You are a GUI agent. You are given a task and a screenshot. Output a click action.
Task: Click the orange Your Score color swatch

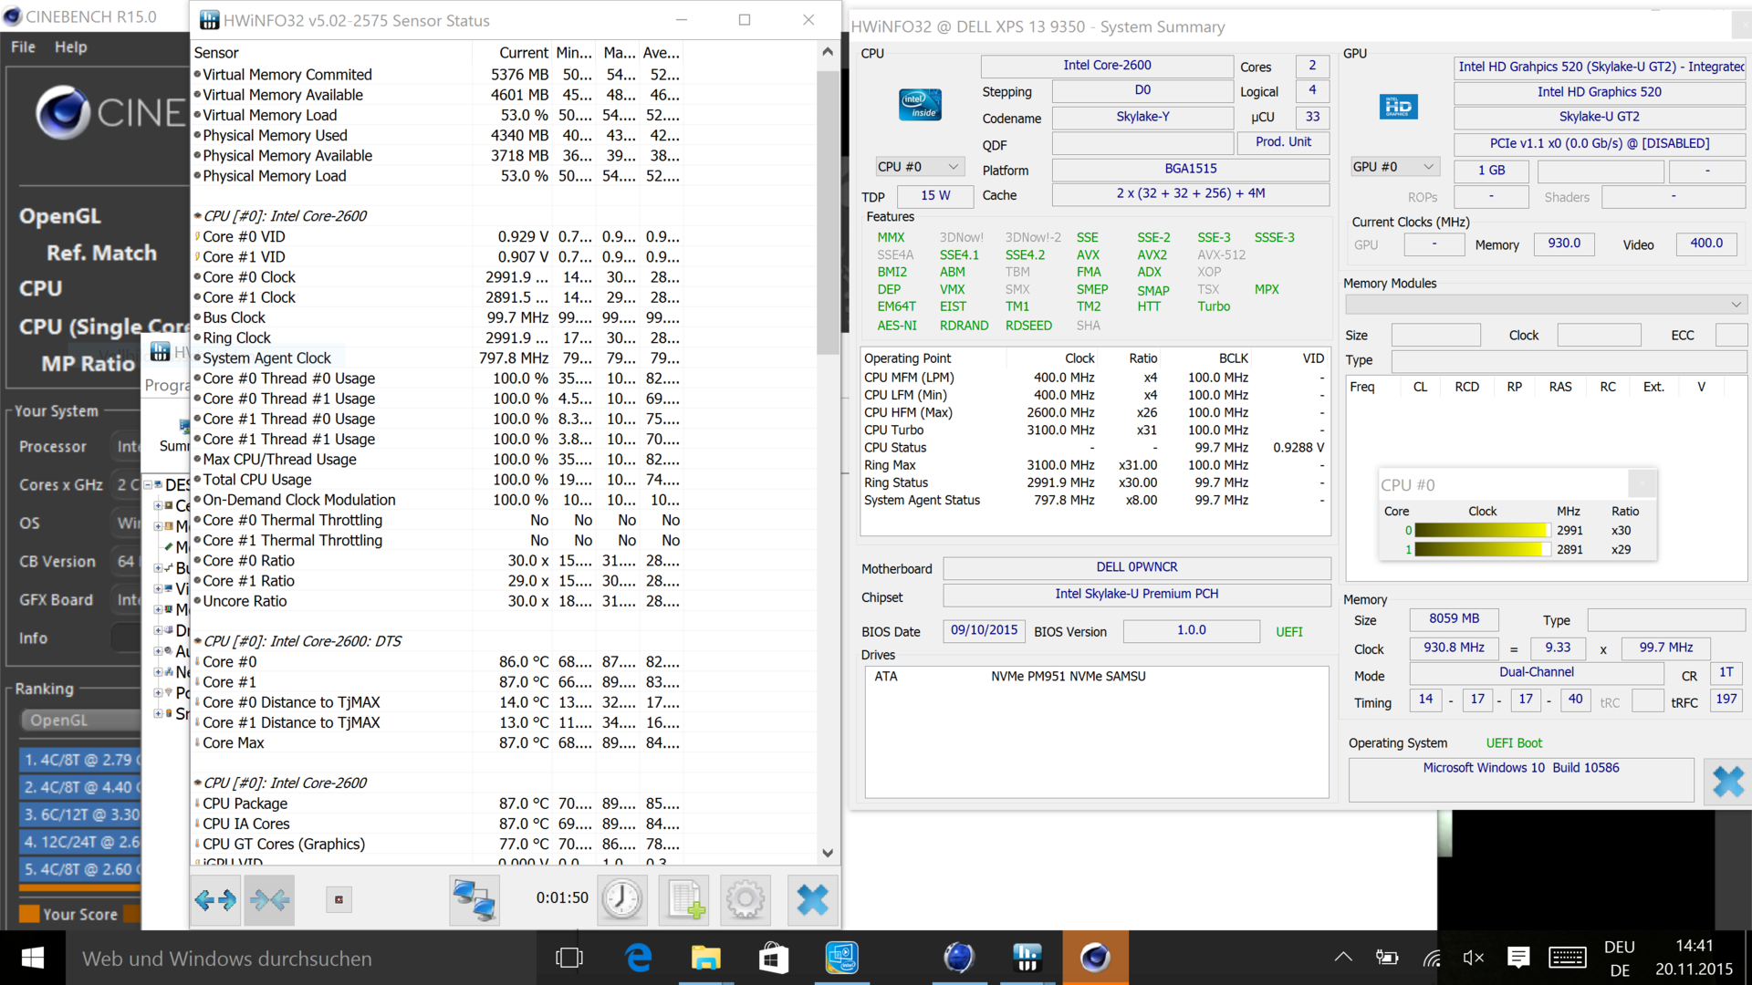29,914
